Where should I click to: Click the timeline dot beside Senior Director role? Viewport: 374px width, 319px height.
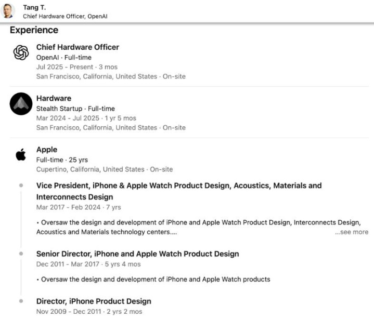(x=21, y=254)
